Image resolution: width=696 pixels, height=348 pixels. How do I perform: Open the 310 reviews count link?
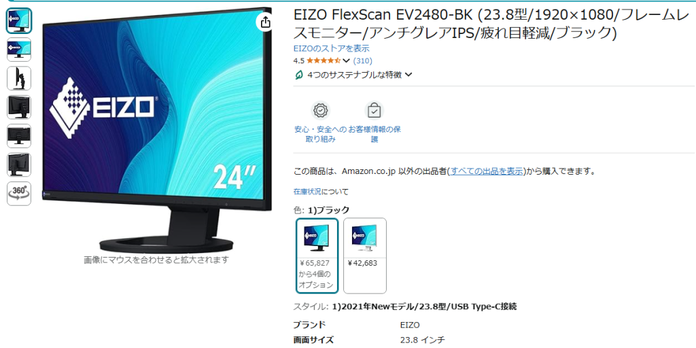[x=363, y=60]
